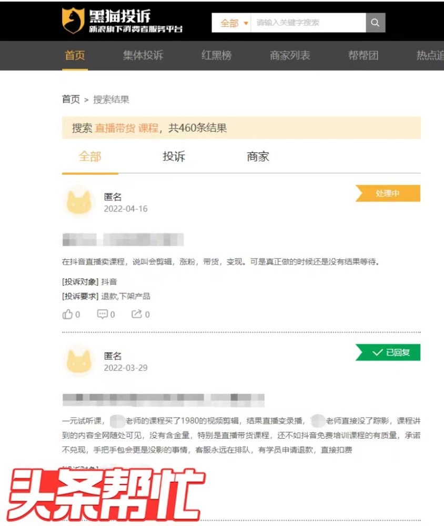Open the 商家列表 navigation item
Viewport: 444px width, 526px height.
pos(290,55)
